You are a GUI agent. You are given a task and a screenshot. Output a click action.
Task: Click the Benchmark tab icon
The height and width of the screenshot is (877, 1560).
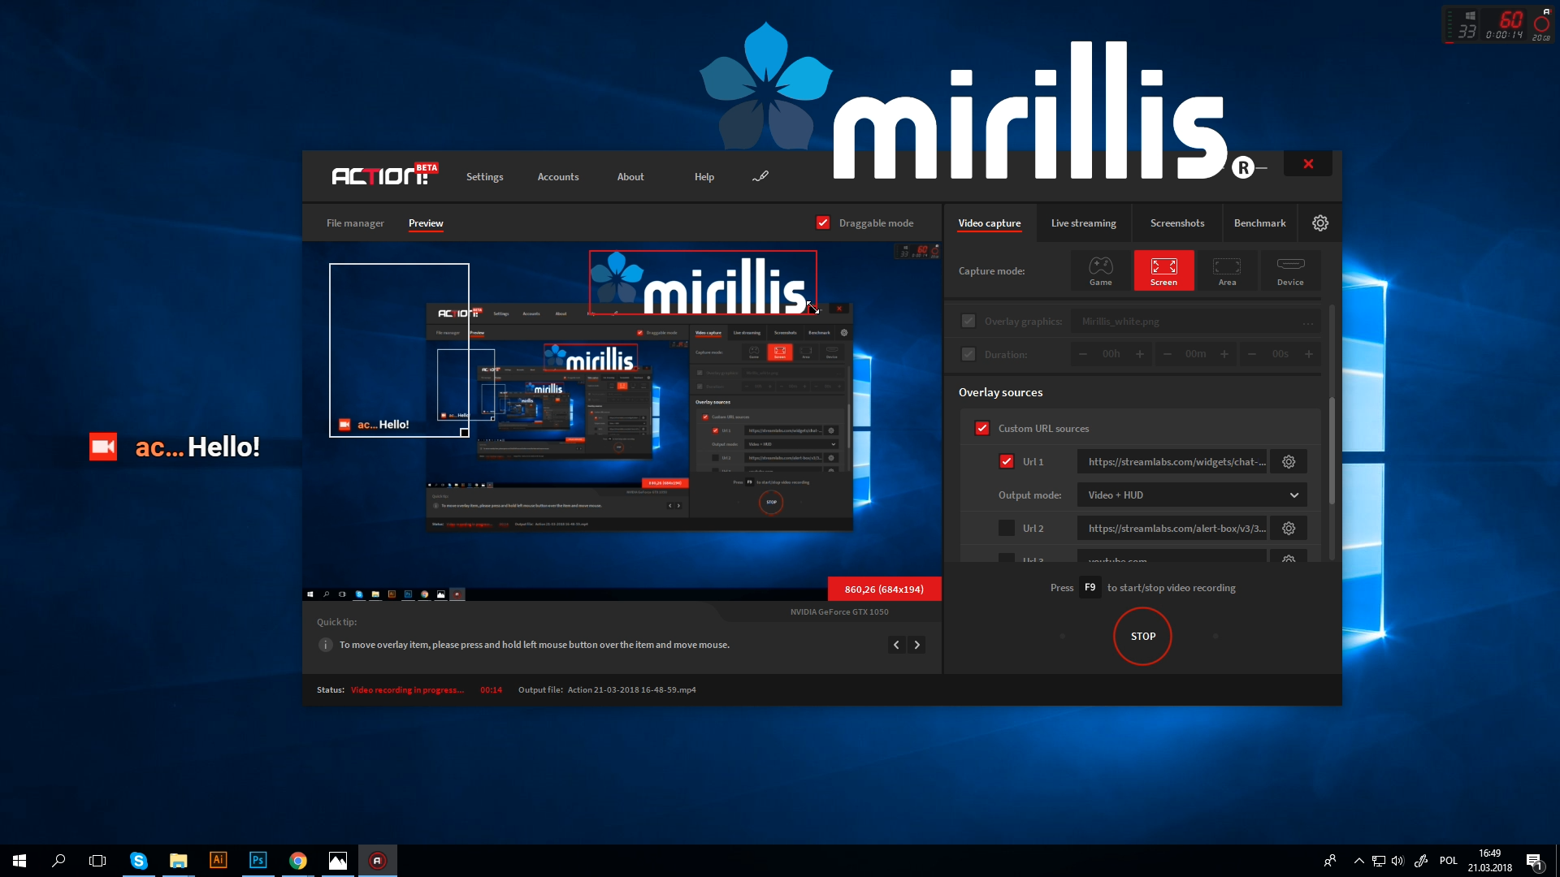(x=1259, y=222)
